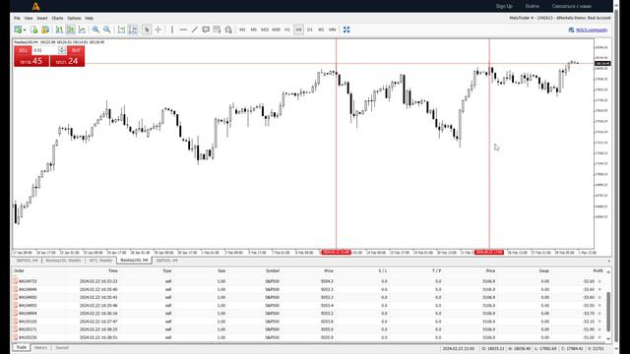Switch to the W1 timeframe
Viewport: 630px width, 354px height.
tap(321, 29)
